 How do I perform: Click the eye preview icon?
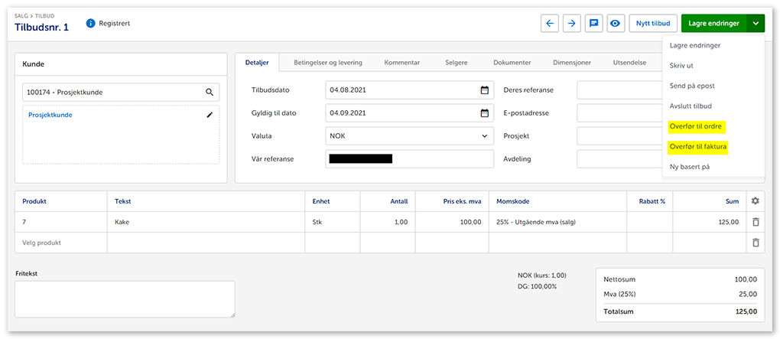(615, 24)
